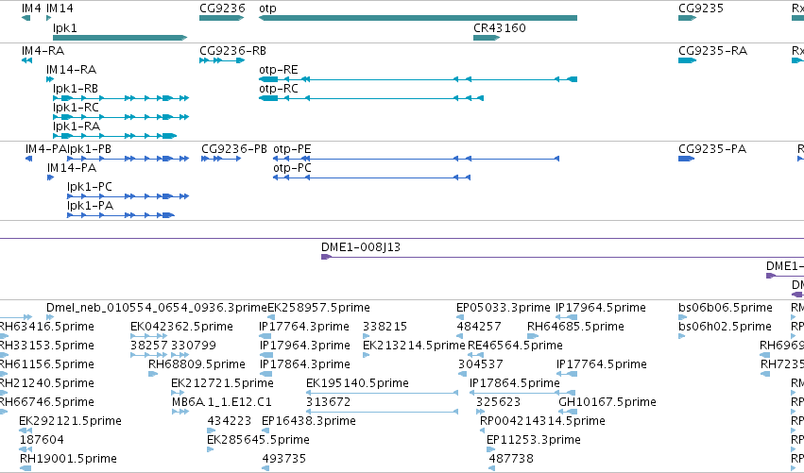Click the CG9235 gene feature
This screenshot has height=473, width=804.
coord(687,18)
